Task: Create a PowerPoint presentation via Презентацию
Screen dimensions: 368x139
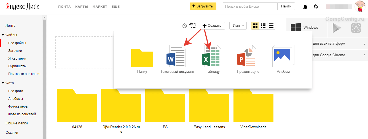Action: pyautogui.click(x=247, y=56)
